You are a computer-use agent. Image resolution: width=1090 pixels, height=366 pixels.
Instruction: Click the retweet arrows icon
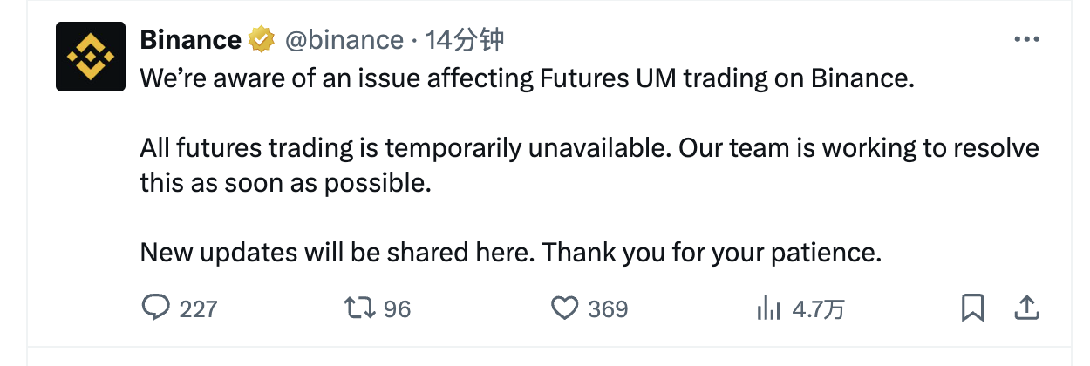[x=360, y=308]
